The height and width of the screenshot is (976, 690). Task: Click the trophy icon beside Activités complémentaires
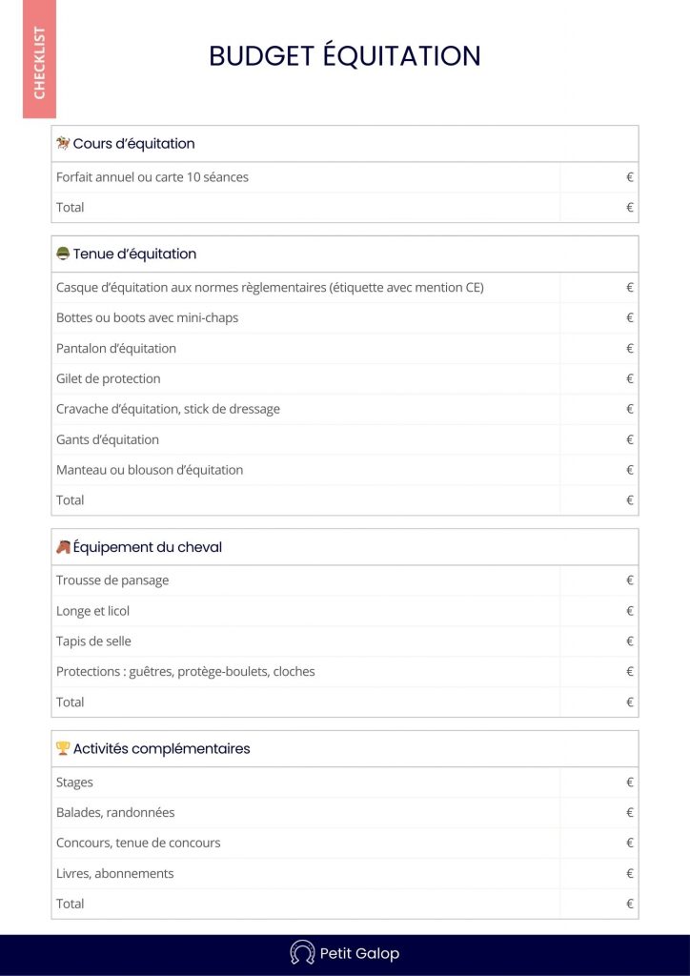pos(63,748)
